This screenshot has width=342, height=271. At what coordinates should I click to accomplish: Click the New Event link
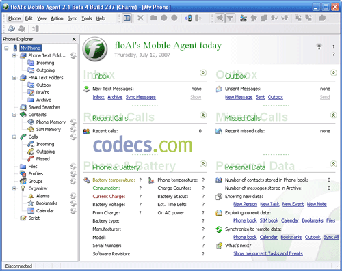293,204
